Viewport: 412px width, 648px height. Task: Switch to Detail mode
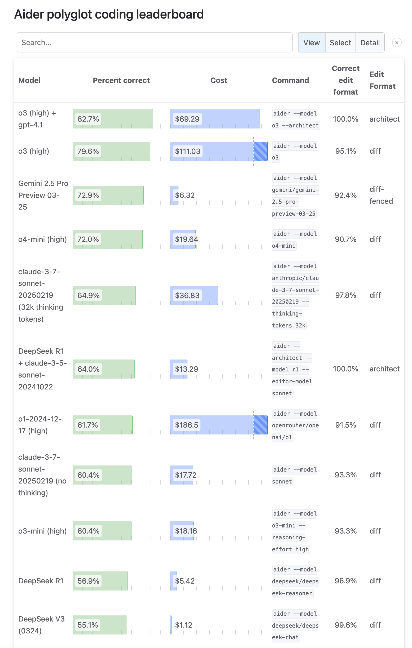point(370,42)
